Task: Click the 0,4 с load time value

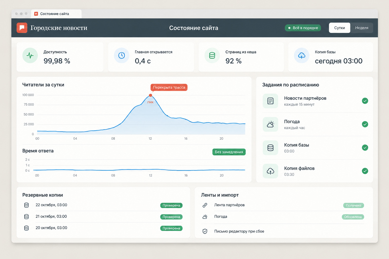Action: coord(143,61)
